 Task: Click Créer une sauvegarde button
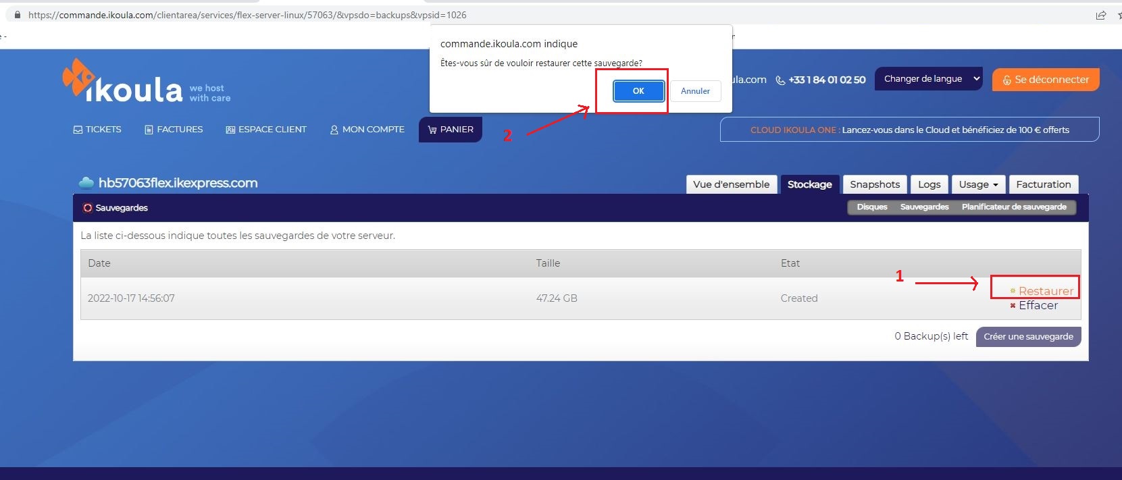pyautogui.click(x=1028, y=336)
